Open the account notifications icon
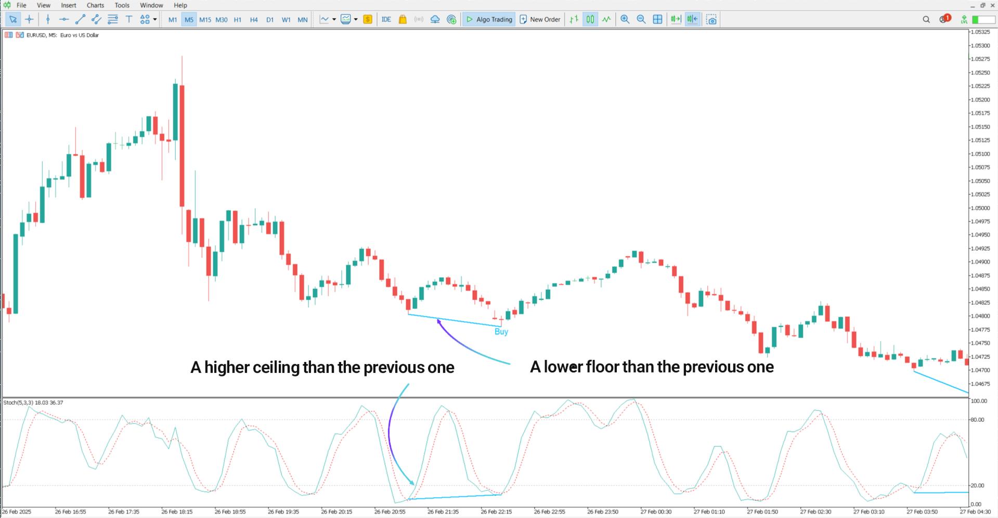 (944, 19)
